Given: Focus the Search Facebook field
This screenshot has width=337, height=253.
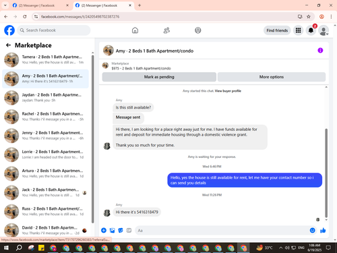Looking at the screenshot, I should (x=54, y=30).
